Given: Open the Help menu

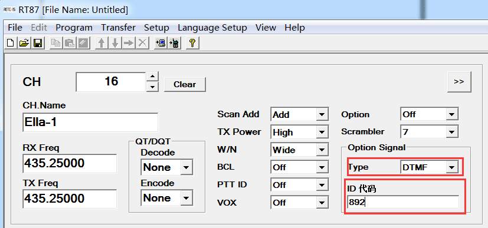Looking at the screenshot, I should click(294, 28).
